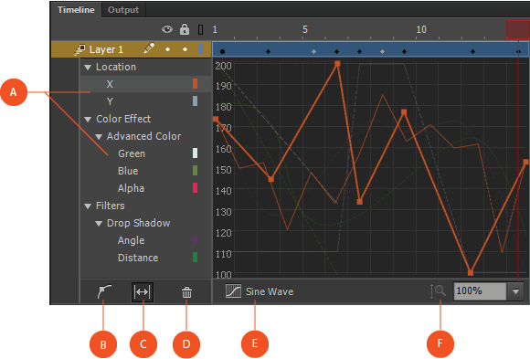This screenshot has width=530, height=359.
Task: Click the 100% zoom value field
Action: [480, 291]
